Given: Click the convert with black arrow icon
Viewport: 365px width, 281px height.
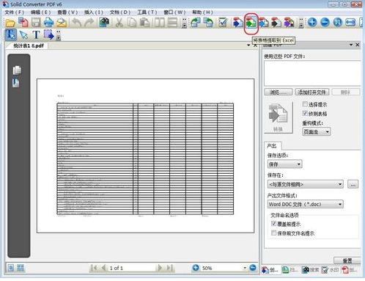Looking at the screenshot, I should (276, 23).
